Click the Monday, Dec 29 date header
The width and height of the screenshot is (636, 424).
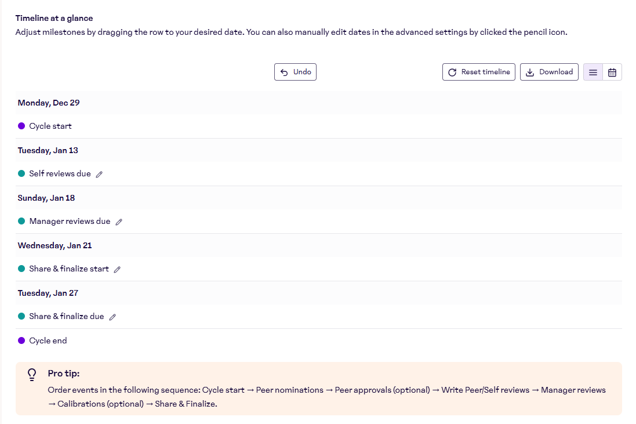[x=49, y=103]
